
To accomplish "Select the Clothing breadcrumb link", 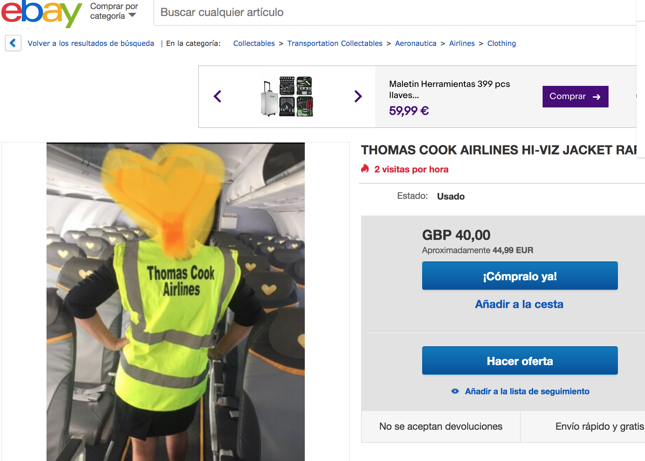I will (501, 43).
